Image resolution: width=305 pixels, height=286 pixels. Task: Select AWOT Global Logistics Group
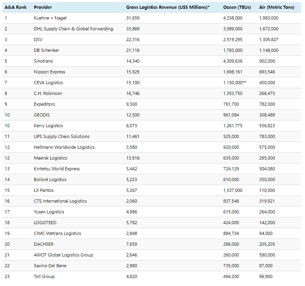click(63, 255)
